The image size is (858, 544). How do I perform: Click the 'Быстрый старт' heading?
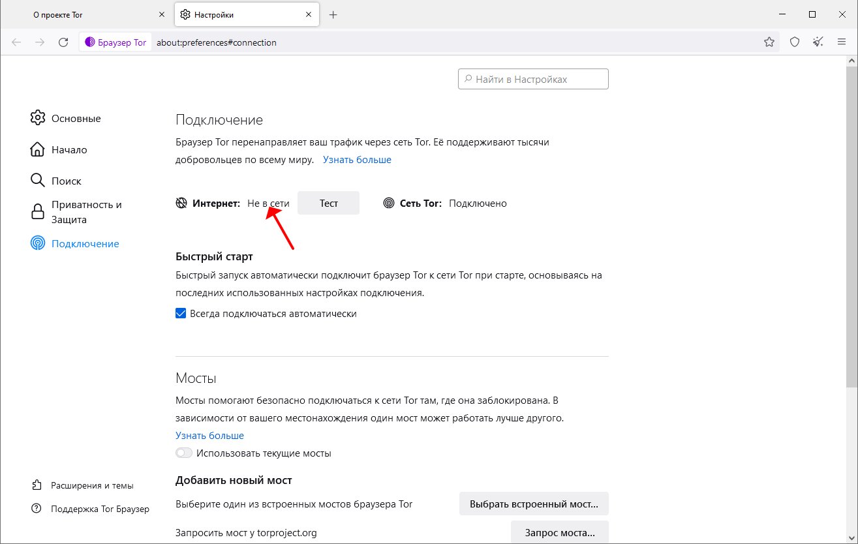coord(214,256)
